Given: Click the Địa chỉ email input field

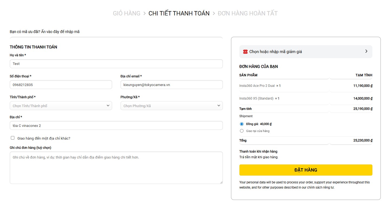Looking at the screenshot, I should [x=171, y=85].
